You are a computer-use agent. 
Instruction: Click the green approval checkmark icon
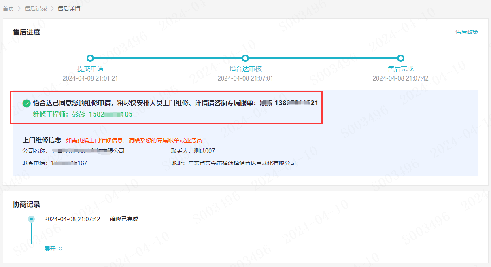26,103
